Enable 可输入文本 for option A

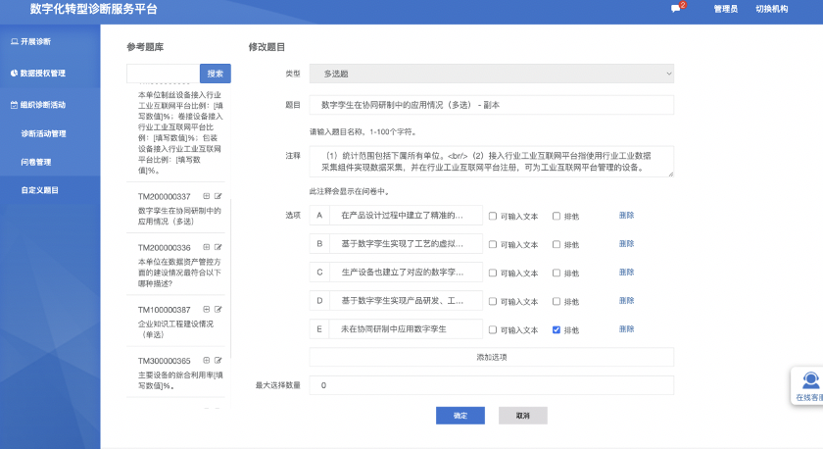[492, 216]
